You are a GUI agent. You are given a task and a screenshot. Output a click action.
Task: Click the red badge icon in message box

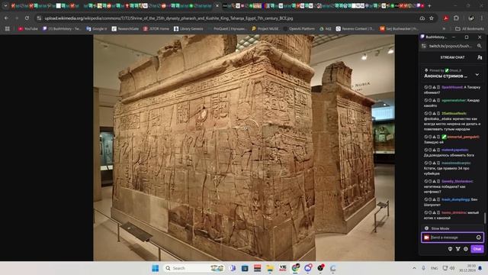click(x=426, y=238)
